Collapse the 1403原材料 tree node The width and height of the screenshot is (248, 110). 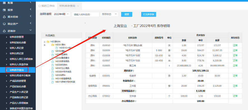click(x=45, y=42)
